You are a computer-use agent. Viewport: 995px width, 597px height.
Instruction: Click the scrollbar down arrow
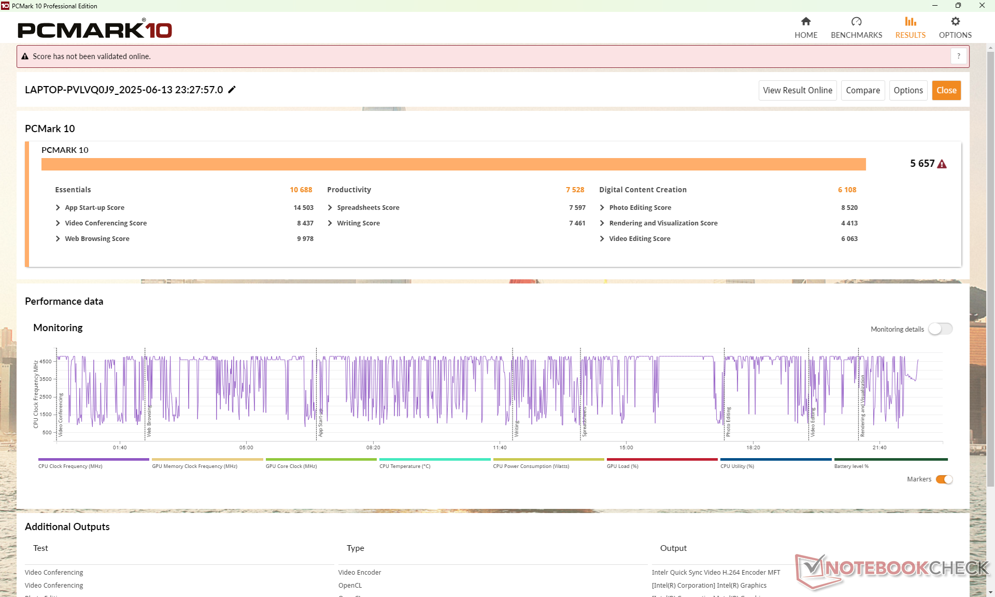pos(990,592)
